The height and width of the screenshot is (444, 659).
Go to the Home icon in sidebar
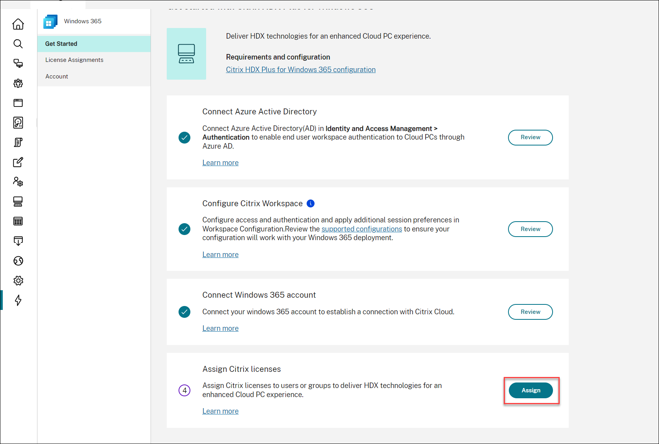(18, 24)
